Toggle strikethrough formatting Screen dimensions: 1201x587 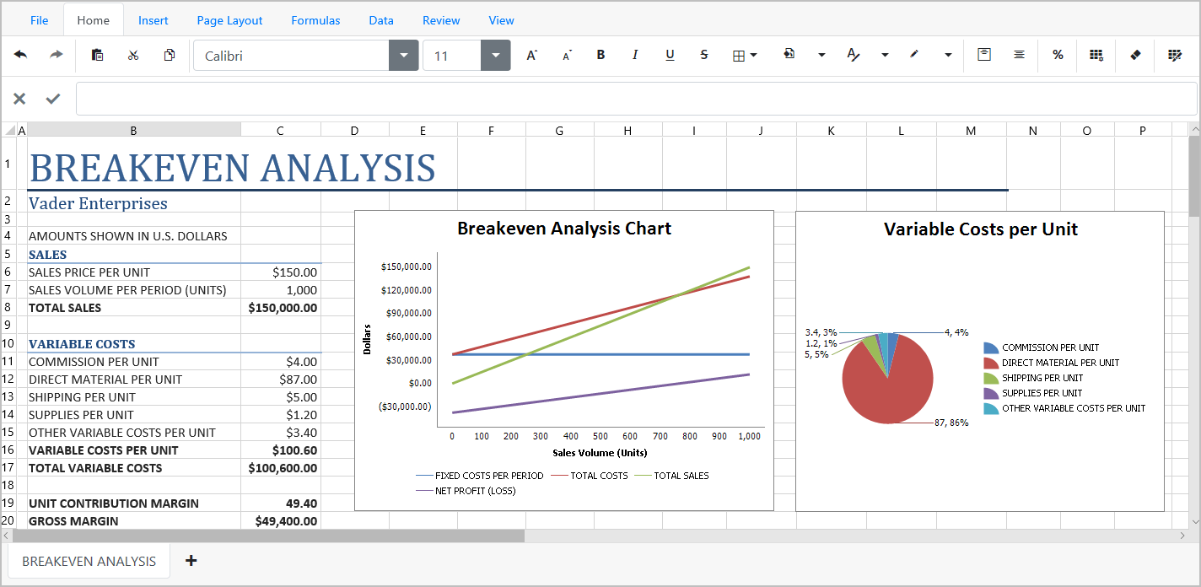[704, 56]
